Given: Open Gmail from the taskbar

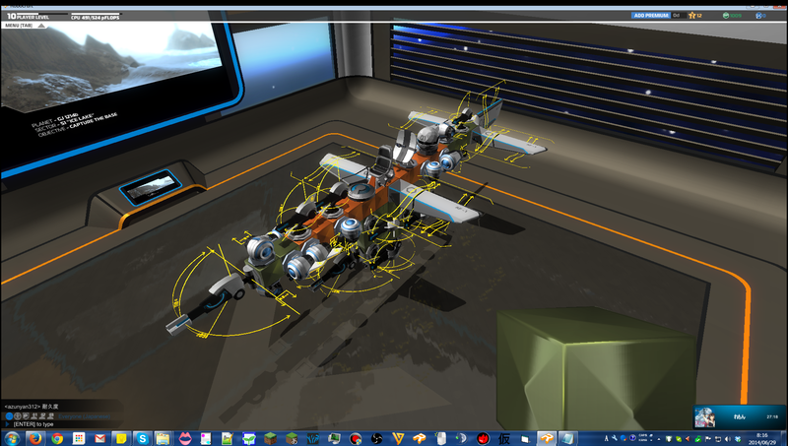Looking at the screenshot, I should (99, 438).
